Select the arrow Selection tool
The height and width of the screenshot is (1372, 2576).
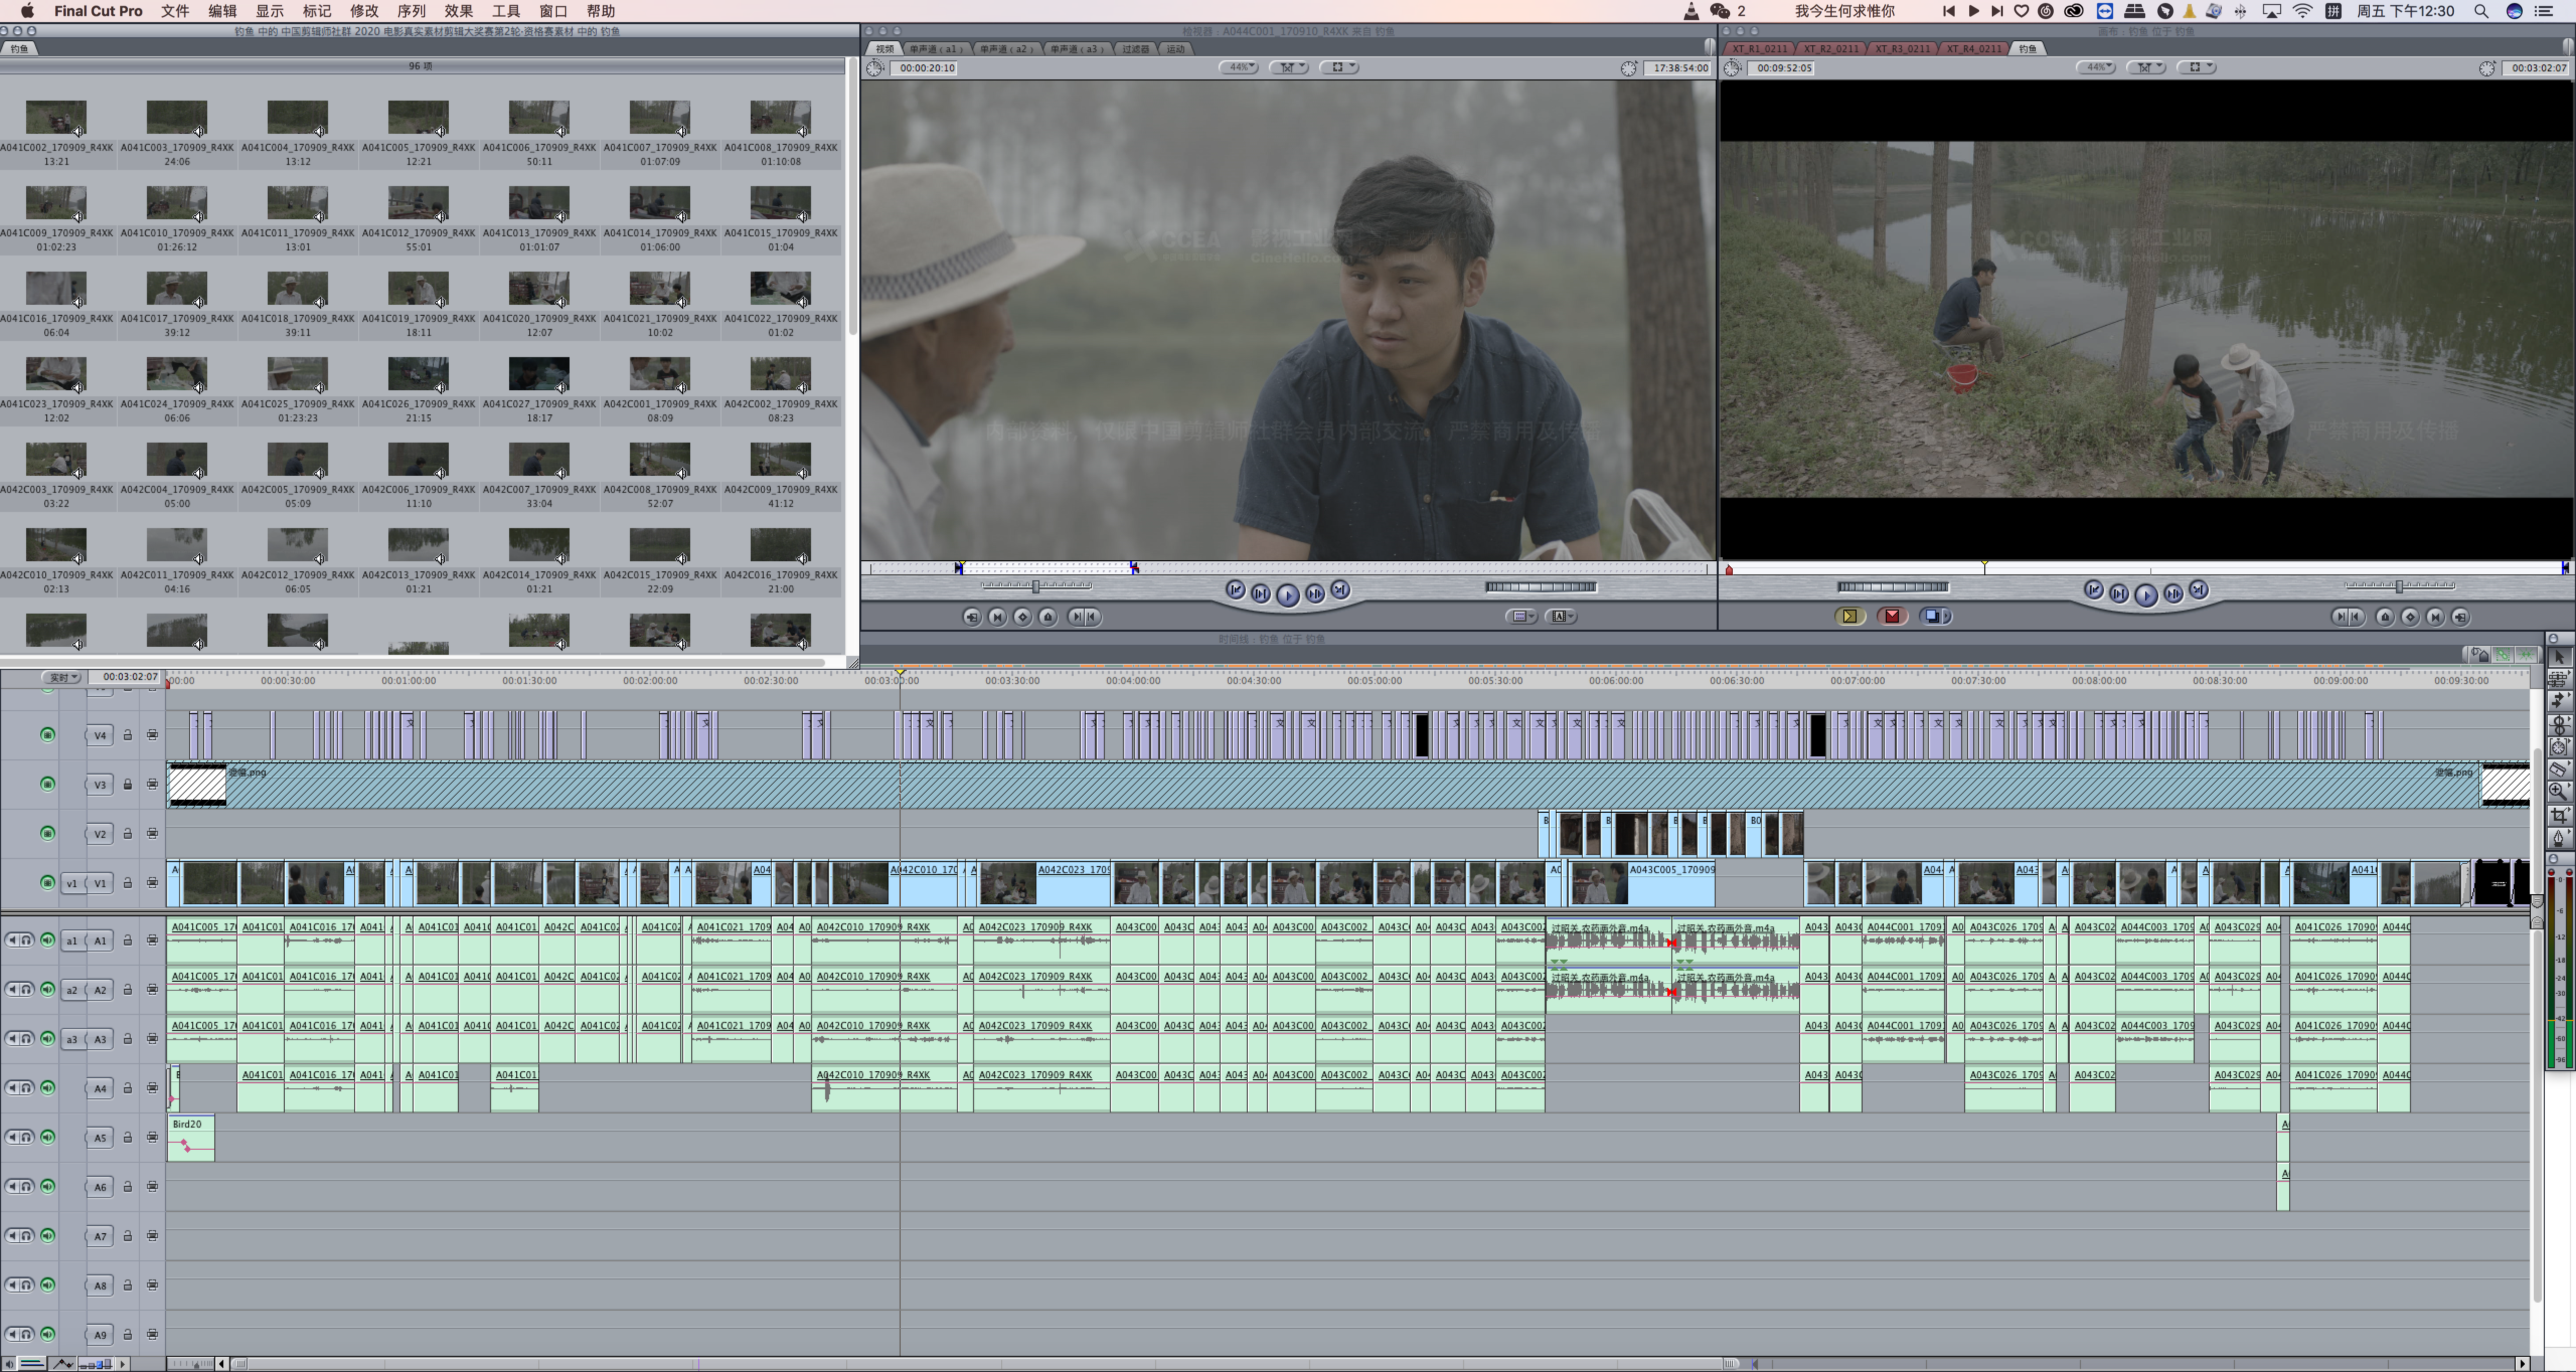point(2558,656)
